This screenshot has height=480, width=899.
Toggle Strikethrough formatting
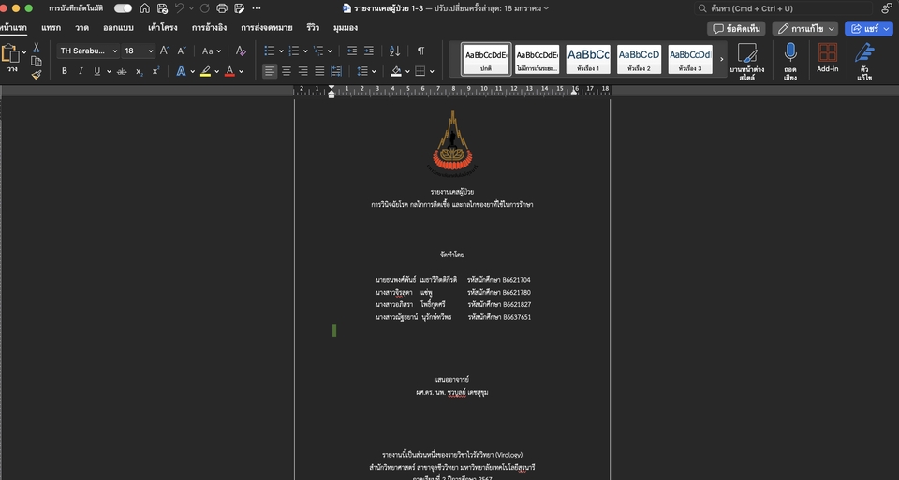pyautogui.click(x=122, y=71)
